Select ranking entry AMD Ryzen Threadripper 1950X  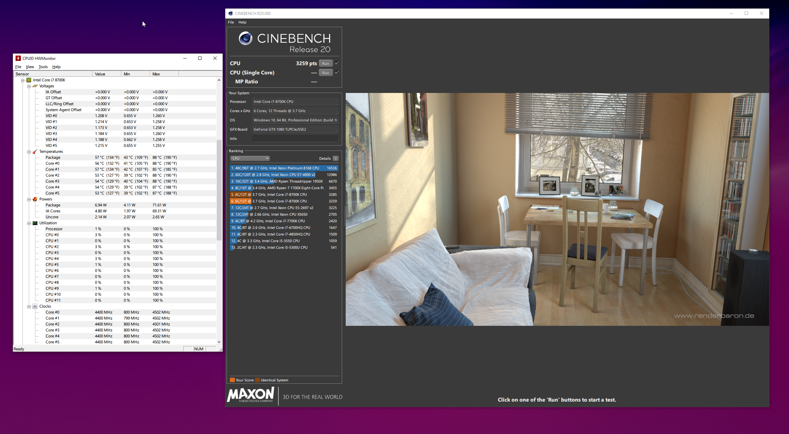(x=284, y=181)
